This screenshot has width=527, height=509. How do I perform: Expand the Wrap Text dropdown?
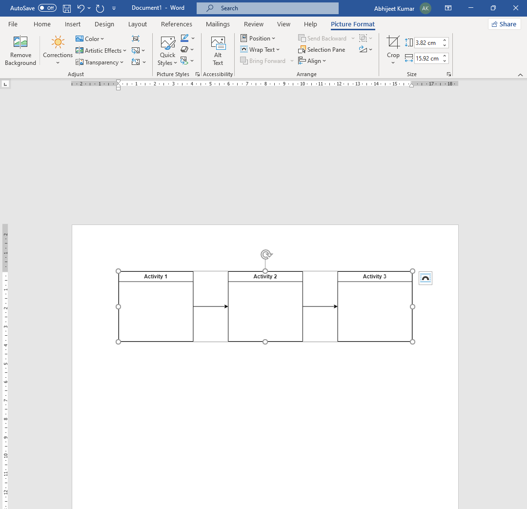(x=261, y=49)
